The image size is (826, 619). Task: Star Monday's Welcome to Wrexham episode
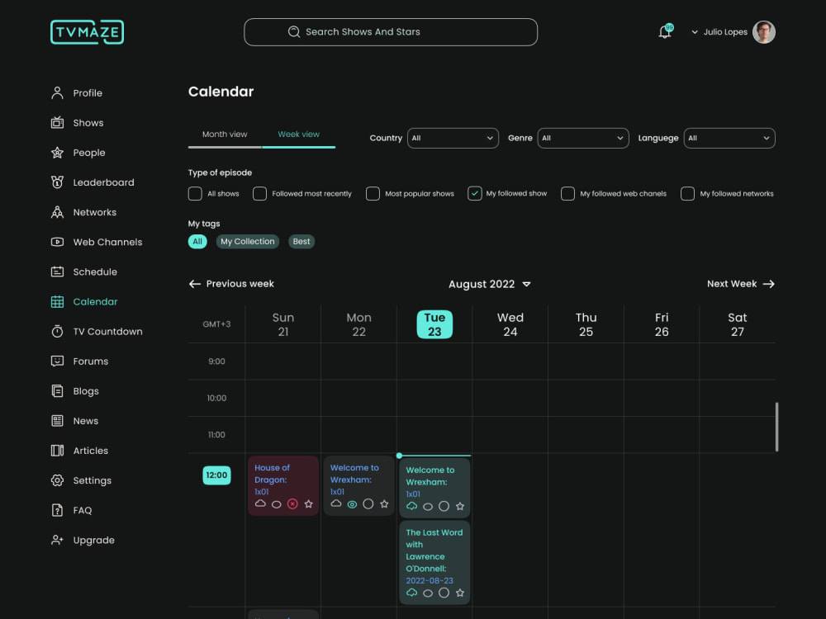click(385, 504)
